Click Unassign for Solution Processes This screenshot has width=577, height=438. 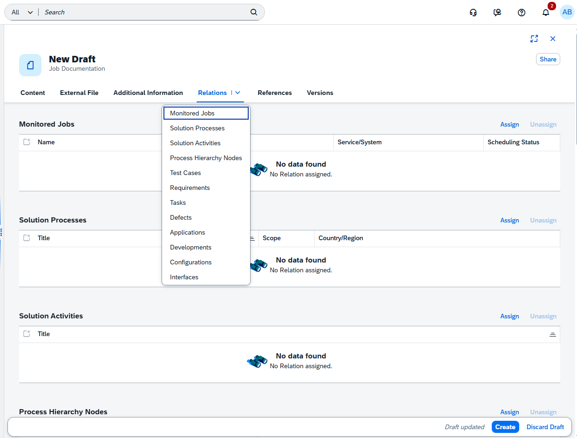543,220
